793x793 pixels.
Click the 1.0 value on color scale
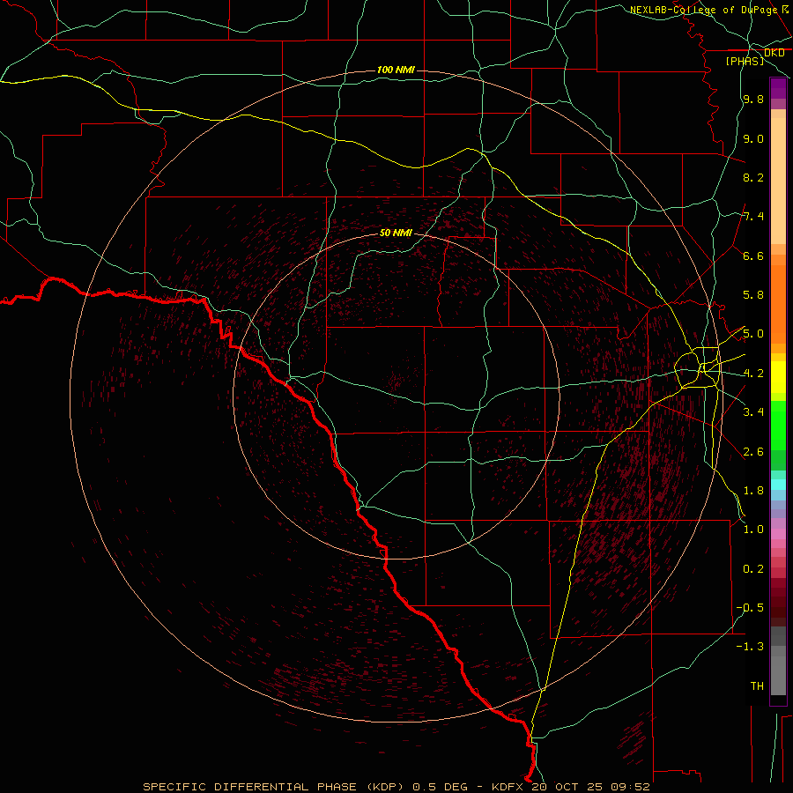753,530
